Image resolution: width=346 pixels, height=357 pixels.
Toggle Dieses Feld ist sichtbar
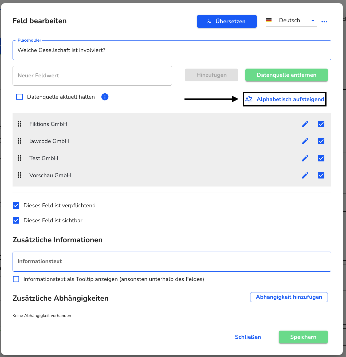(x=16, y=220)
